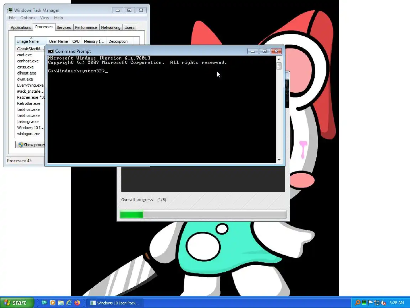Close the Command Prompt window
Viewport: 410px width, 308px height.
(276, 51)
